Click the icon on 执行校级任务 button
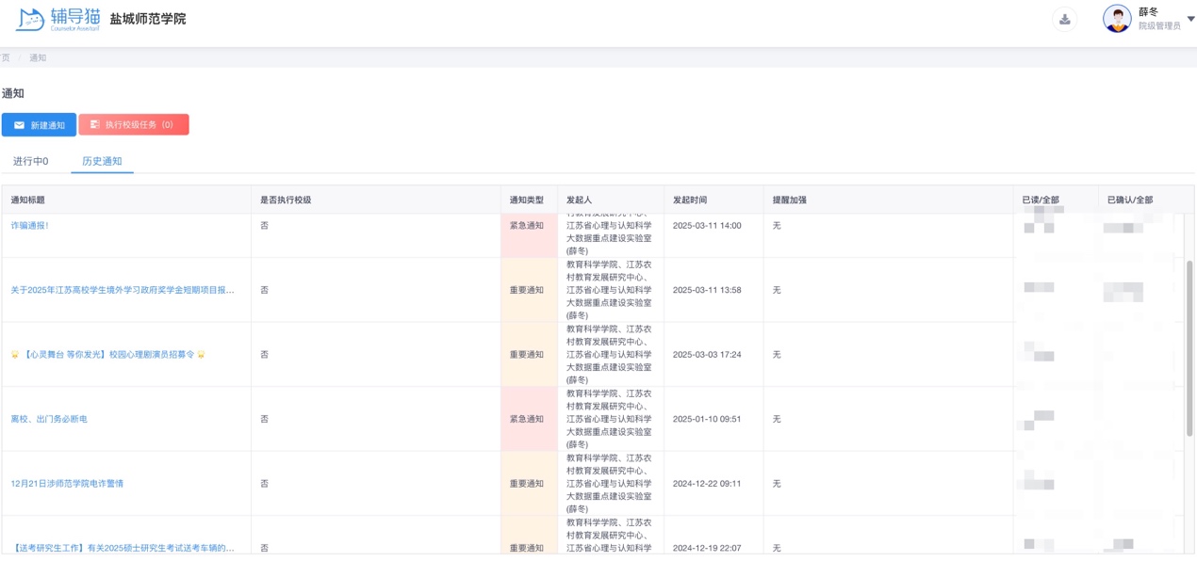The height and width of the screenshot is (561, 1197). pos(94,124)
